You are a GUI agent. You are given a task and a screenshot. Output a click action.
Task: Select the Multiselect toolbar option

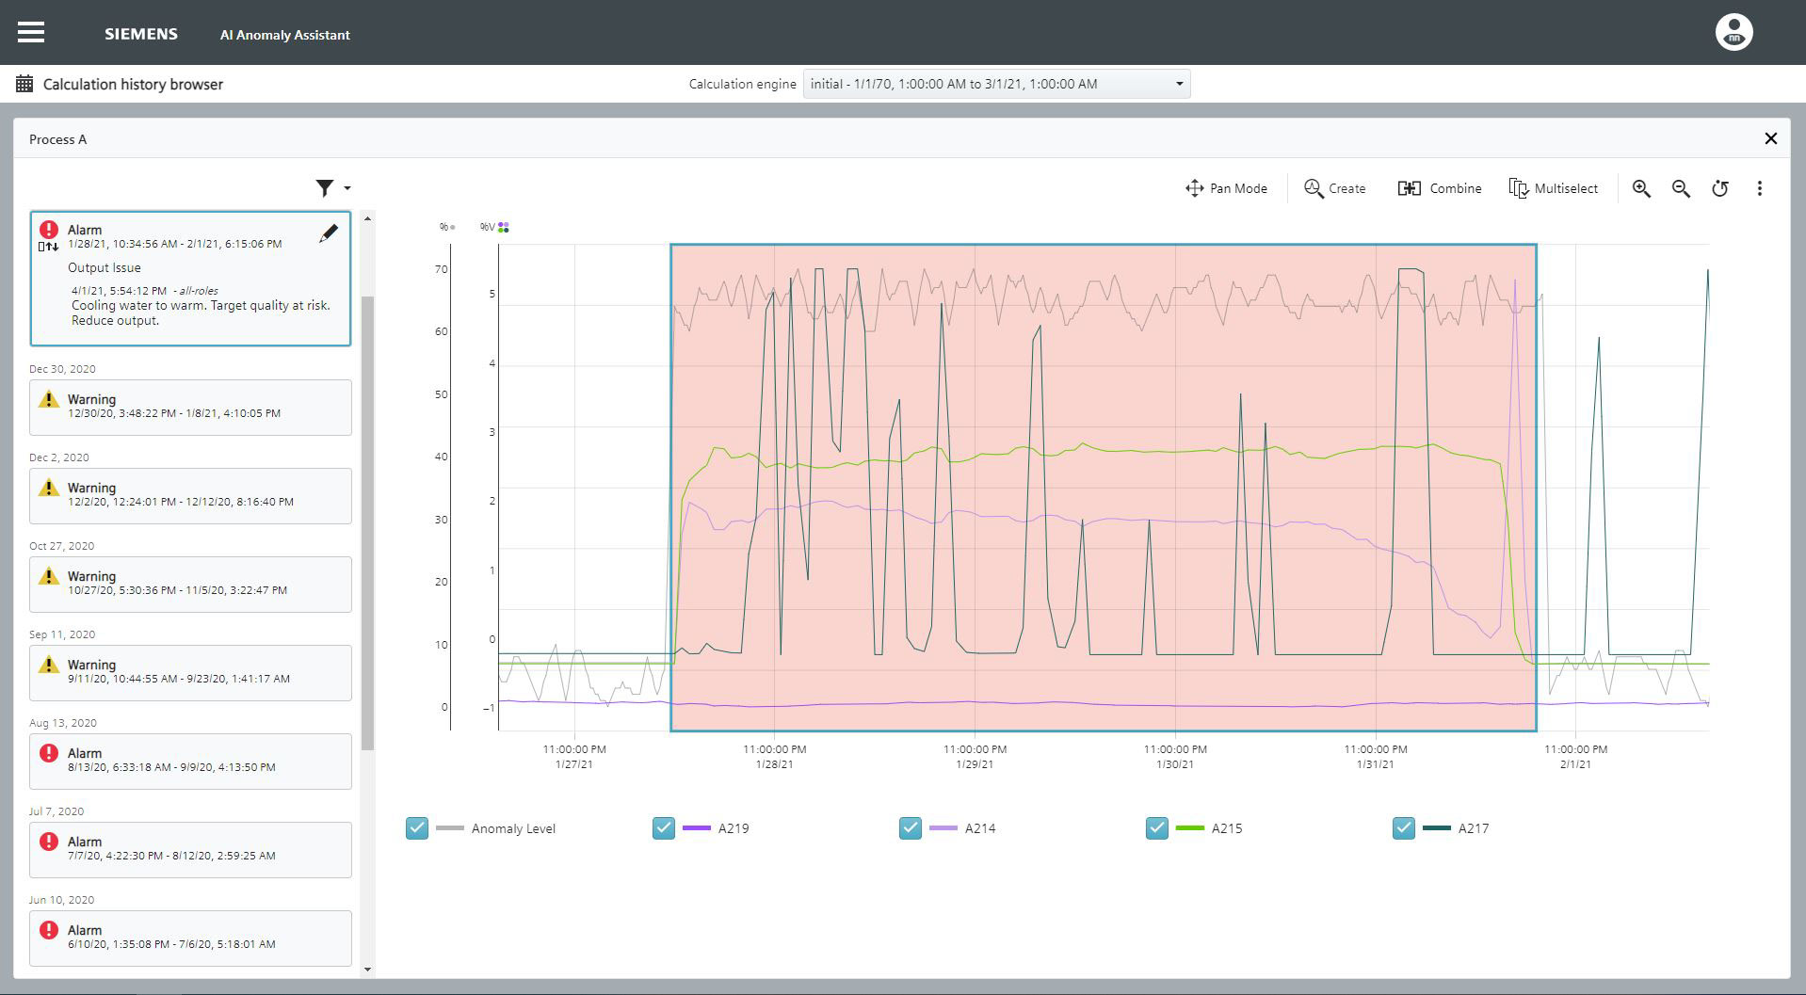click(x=1553, y=188)
